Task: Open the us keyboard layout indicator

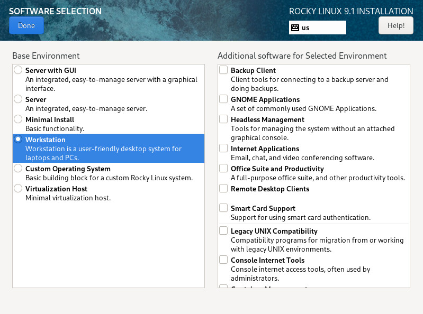Action: click(x=318, y=27)
